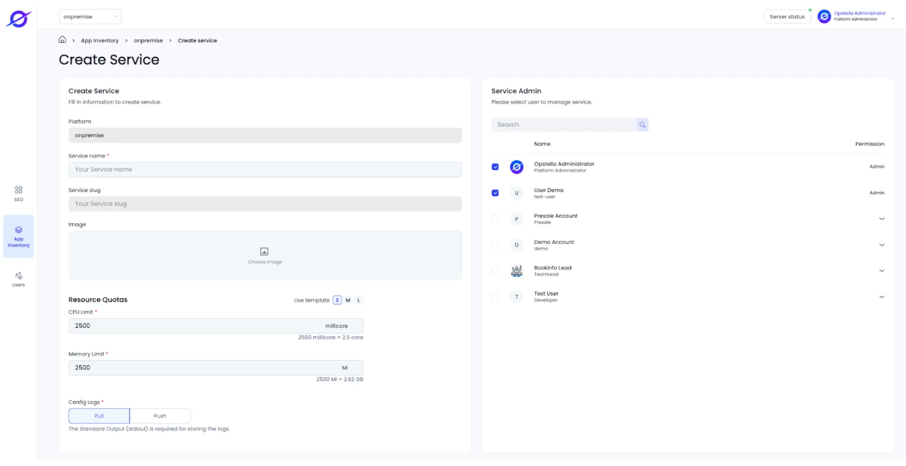Select the Push config logs tab
The image size is (906, 466).
[160, 416]
